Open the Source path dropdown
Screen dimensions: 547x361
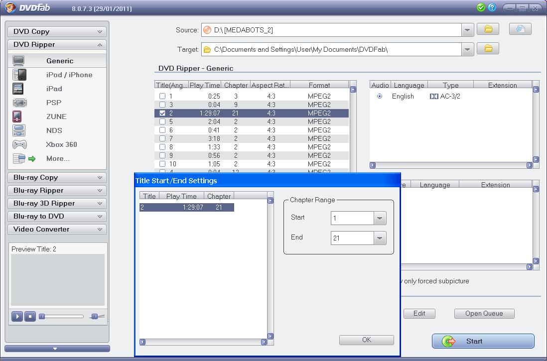pos(467,30)
